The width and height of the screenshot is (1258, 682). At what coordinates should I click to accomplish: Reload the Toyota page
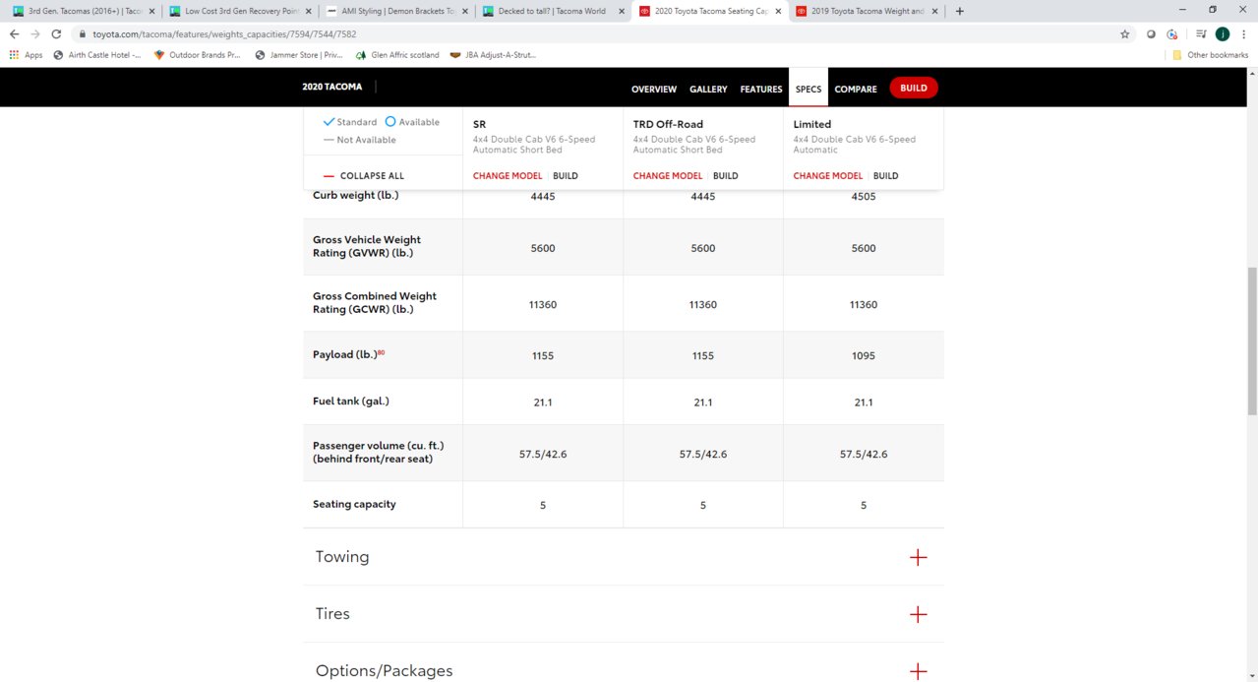coord(56,33)
